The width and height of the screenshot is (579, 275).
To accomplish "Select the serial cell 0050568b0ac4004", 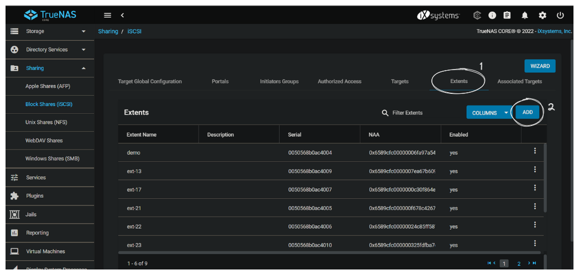I will pyautogui.click(x=310, y=152).
